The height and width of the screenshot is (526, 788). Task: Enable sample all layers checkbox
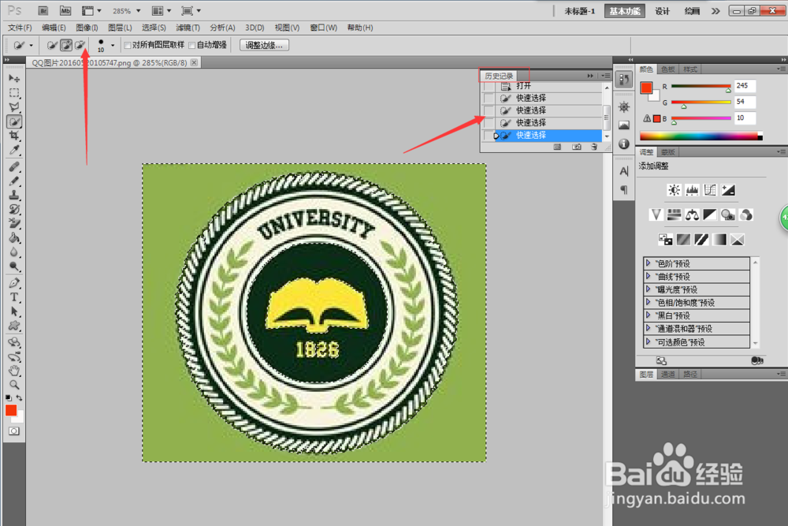pos(128,45)
